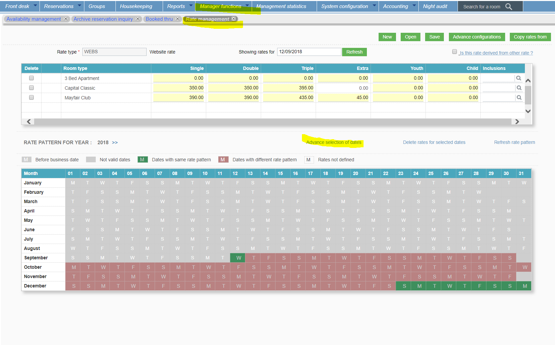Viewport: 555px width, 345px height.
Task: Click the New button
Action: (x=387, y=37)
